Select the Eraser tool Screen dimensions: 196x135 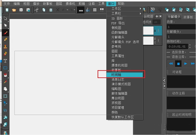coord(5,54)
